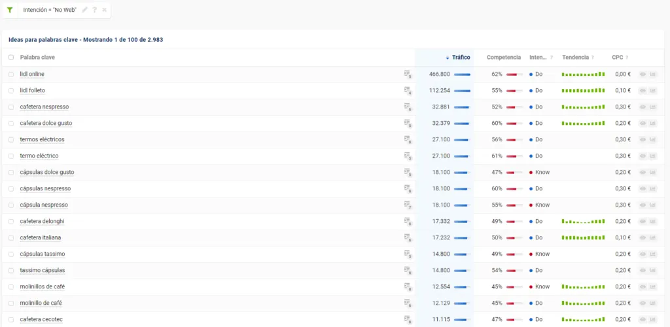Open the lidl online keyword link

(32, 75)
